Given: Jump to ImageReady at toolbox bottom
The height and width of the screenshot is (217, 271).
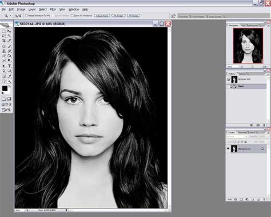Looking at the screenshot, I should 6,110.
